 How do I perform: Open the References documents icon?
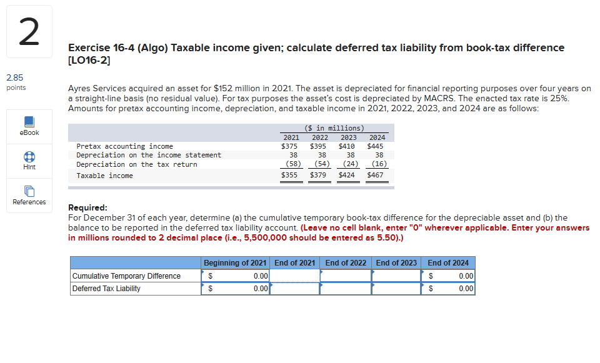(29, 191)
